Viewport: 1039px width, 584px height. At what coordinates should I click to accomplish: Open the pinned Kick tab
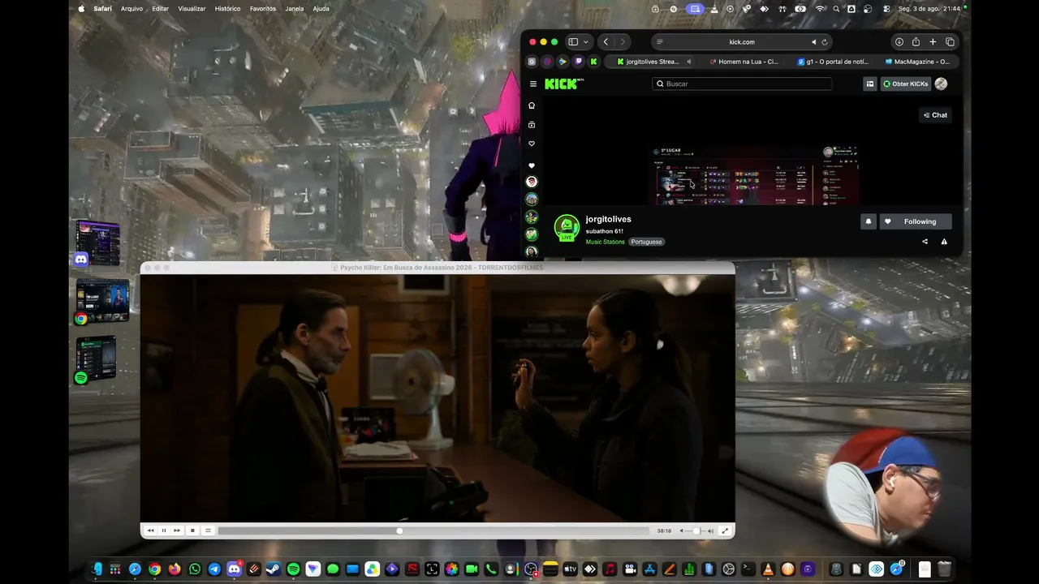pyautogui.click(x=594, y=62)
